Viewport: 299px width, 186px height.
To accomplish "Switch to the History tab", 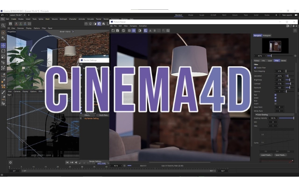I will [x=257, y=61].
